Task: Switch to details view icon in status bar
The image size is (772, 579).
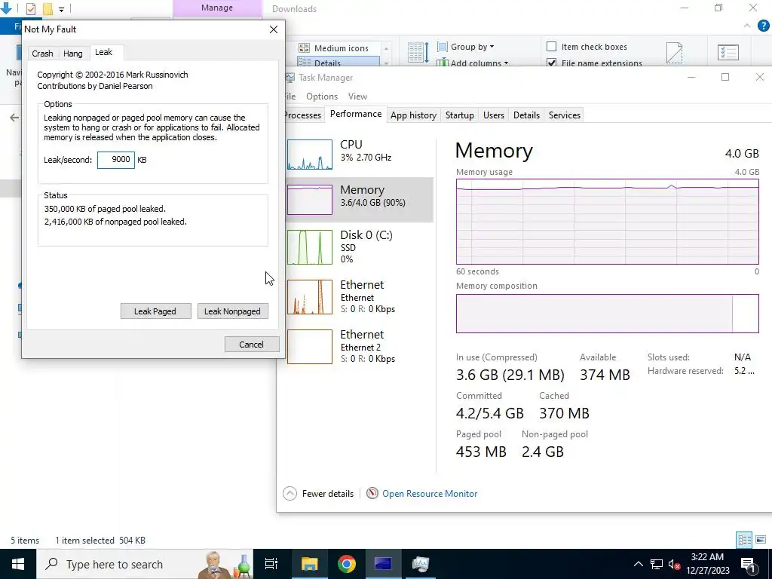Action: coord(744,540)
